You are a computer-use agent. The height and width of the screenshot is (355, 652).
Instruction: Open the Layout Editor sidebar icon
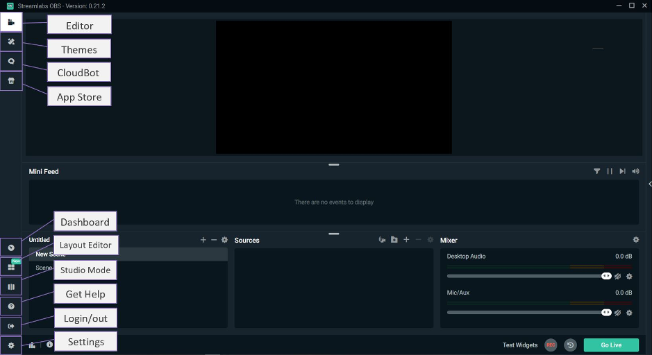tap(11, 267)
